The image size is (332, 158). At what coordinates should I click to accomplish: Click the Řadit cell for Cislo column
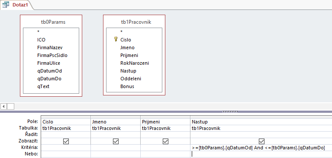66,135
